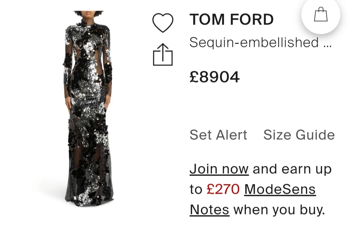The image size is (350, 240).
Task: Open the Size Guide
Action: pos(299,135)
